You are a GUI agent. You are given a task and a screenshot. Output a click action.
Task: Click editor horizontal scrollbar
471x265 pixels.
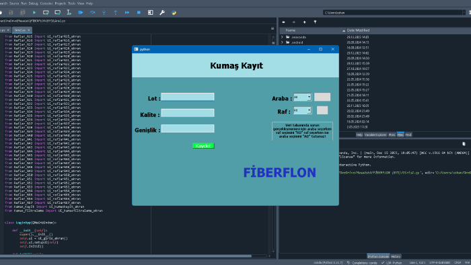point(126,256)
